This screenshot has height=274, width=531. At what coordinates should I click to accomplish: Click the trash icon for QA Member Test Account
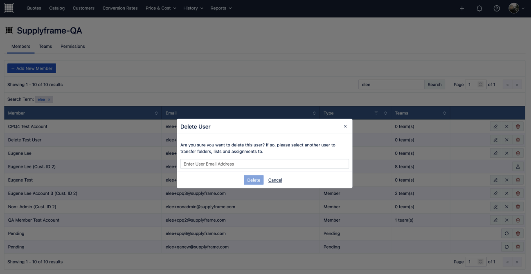click(x=518, y=220)
